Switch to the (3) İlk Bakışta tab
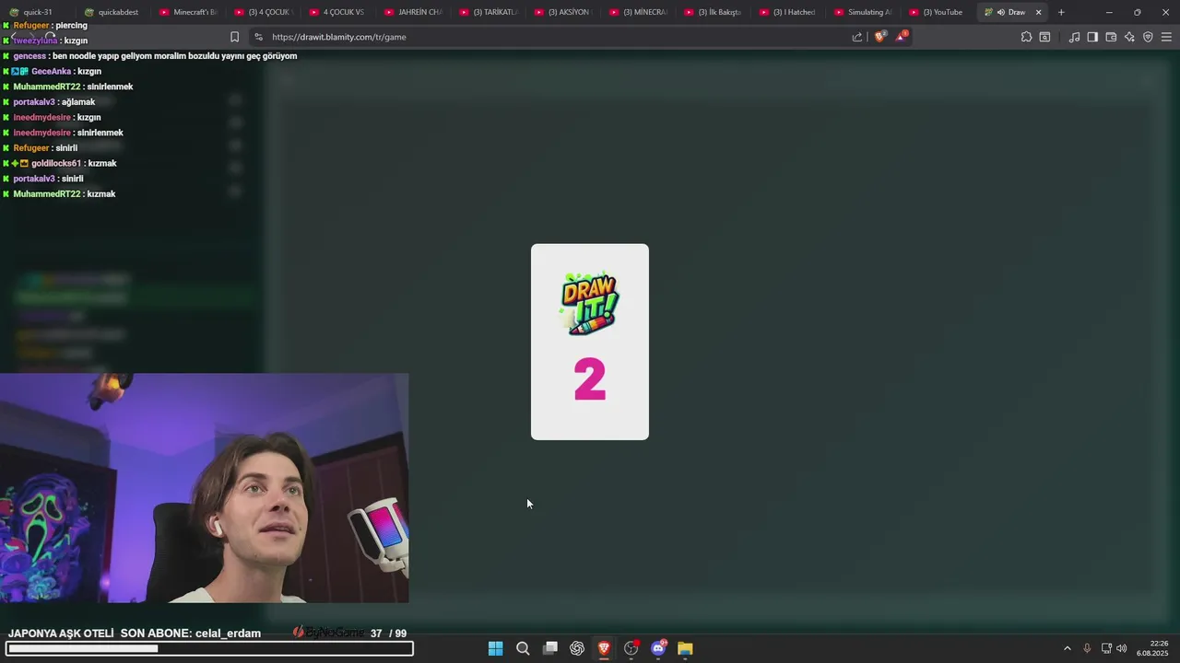The image size is (1180, 663). click(712, 12)
